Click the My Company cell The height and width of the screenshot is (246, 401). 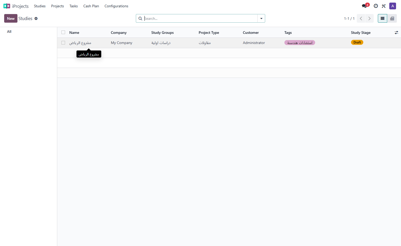122,43
